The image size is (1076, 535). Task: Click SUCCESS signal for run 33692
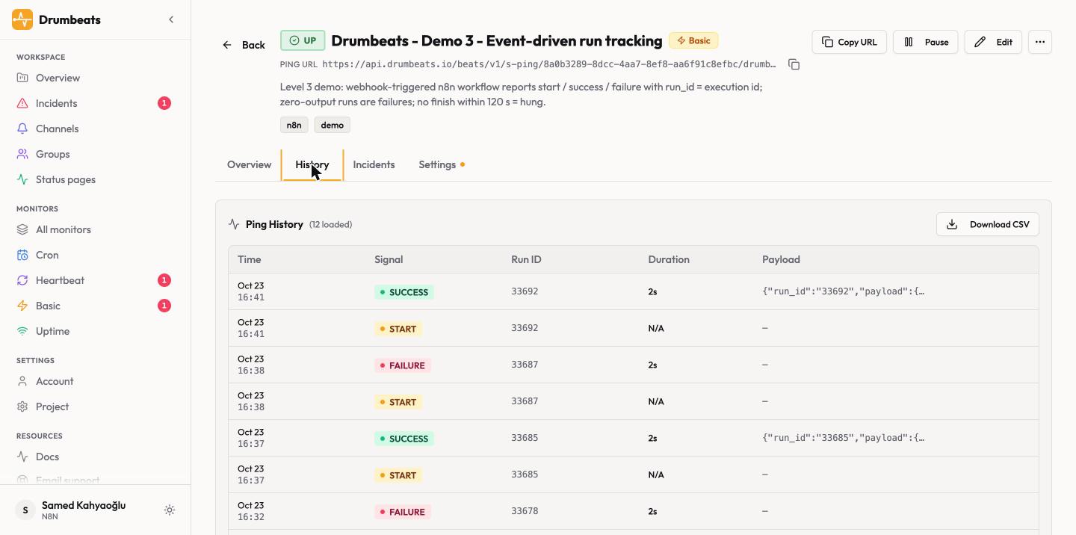[404, 292]
